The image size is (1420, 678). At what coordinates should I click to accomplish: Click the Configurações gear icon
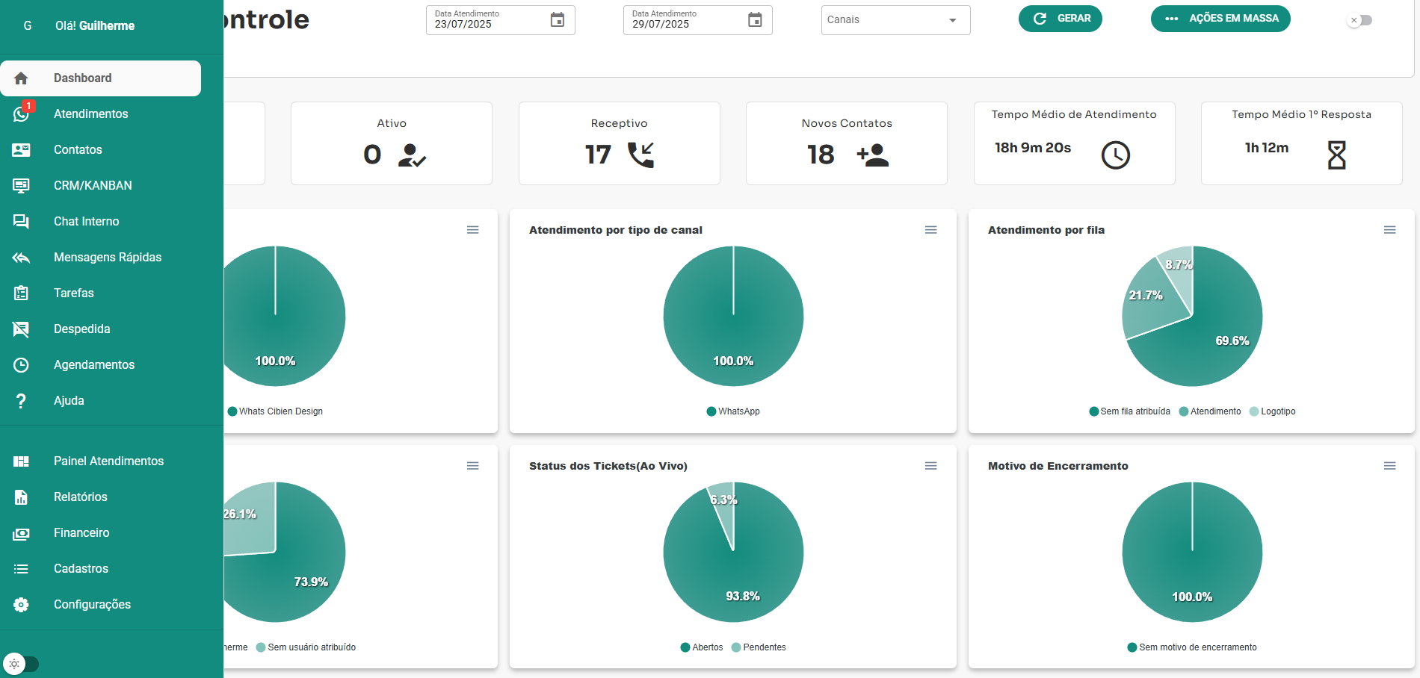pyautogui.click(x=21, y=605)
